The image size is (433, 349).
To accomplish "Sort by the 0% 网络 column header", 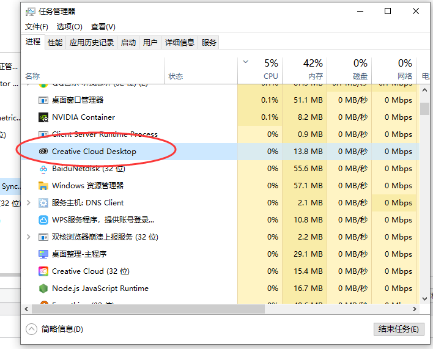I will point(394,71).
